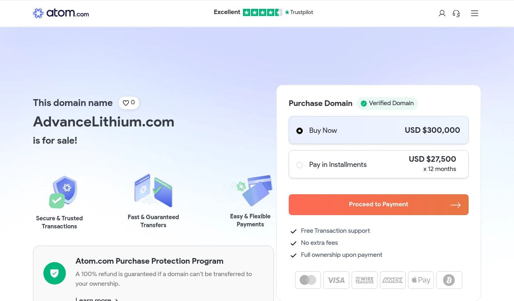Select the Buy Now radio option
514x301 pixels.
click(300, 130)
